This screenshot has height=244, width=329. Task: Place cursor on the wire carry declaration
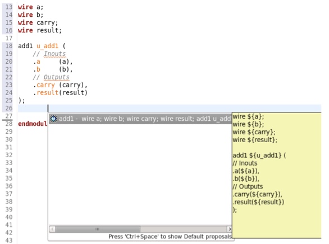[38, 22]
